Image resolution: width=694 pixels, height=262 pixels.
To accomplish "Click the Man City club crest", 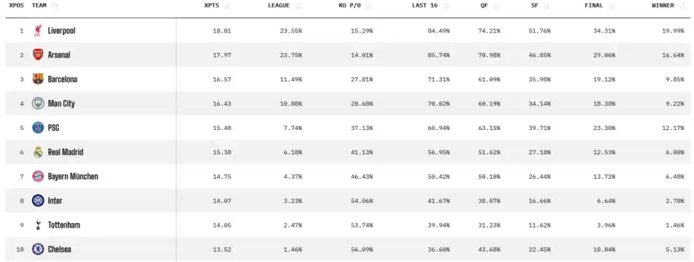I will tap(38, 104).
